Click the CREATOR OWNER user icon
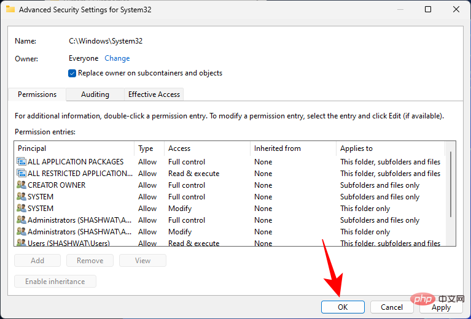Image resolution: width=471 pixels, height=319 pixels. pyautogui.click(x=21, y=185)
